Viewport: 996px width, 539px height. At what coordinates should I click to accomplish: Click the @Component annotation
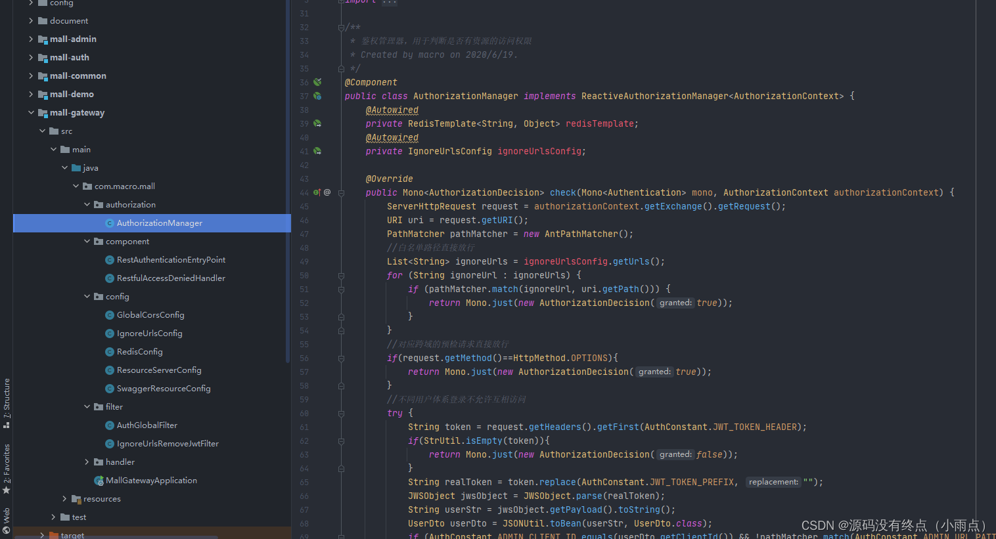point(371,82)
